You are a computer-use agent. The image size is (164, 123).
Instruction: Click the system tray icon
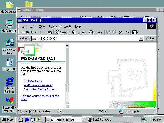[x=145, y=120]
